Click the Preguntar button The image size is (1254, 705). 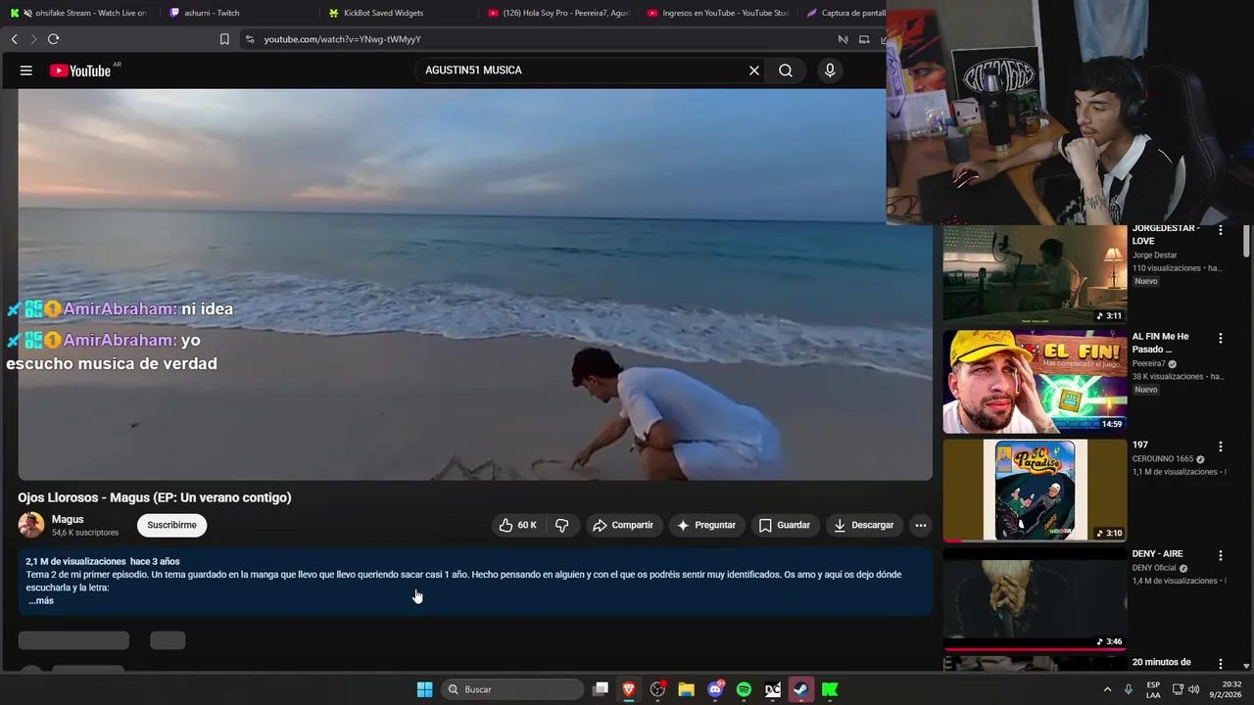pos(705,526)
